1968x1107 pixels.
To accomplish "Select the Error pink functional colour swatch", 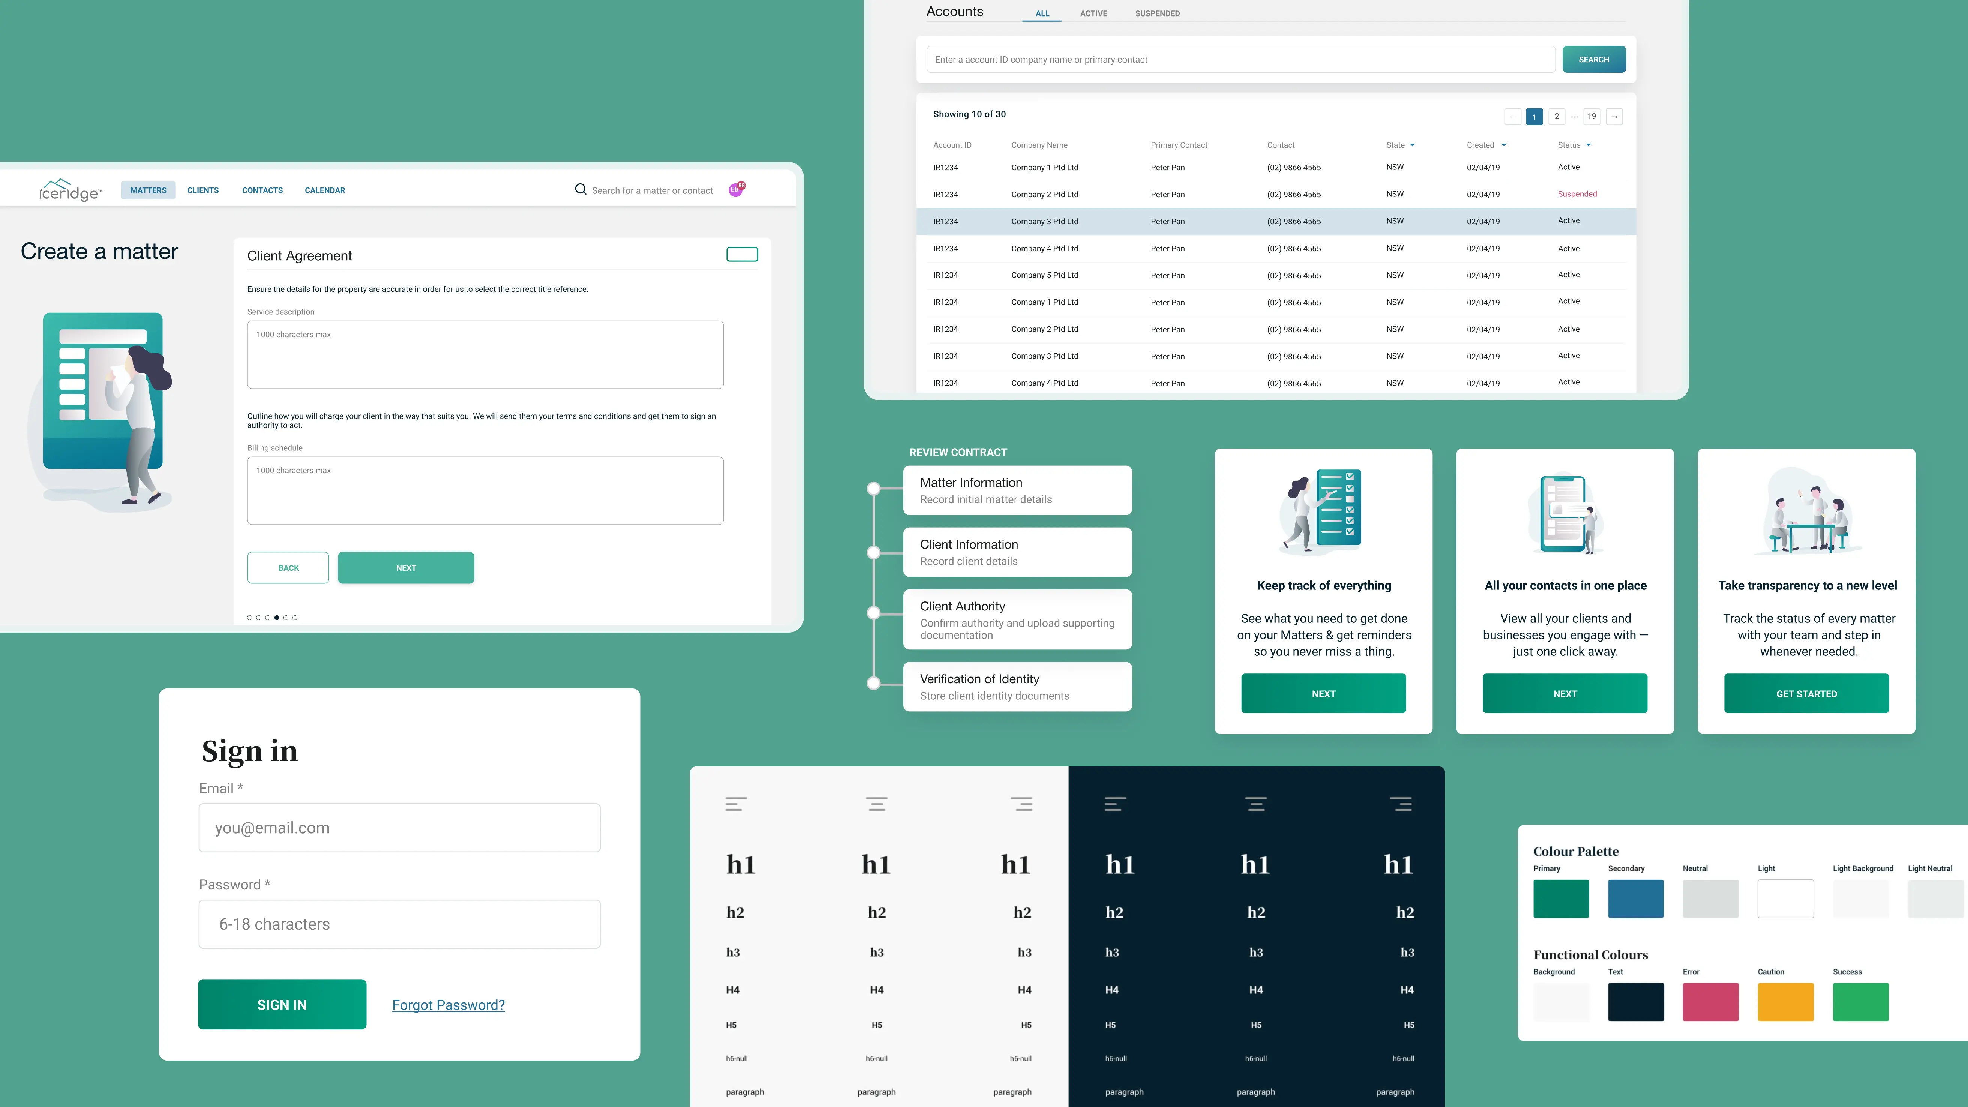I will pos(1710,1002).
